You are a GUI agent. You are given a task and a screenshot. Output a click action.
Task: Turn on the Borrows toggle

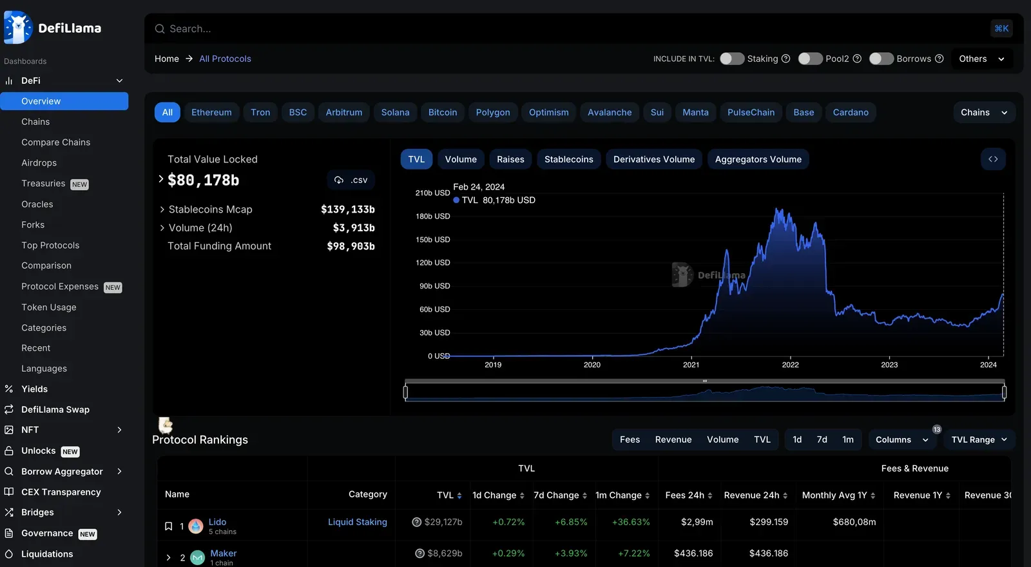(882, 59)
